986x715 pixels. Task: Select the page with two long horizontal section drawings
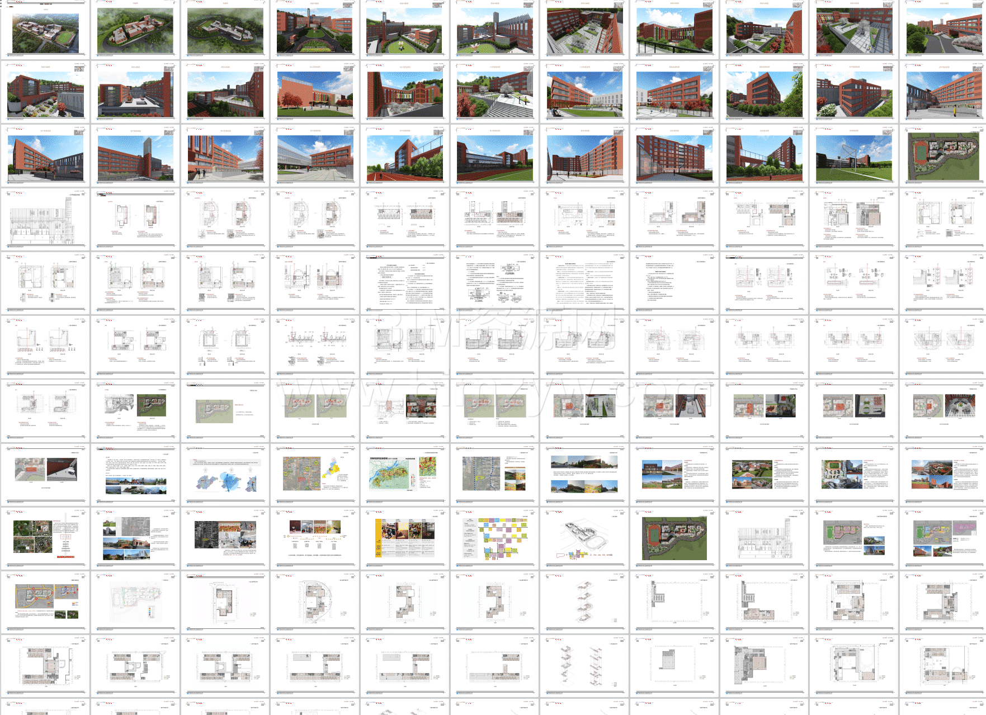(x=315, y=347)
